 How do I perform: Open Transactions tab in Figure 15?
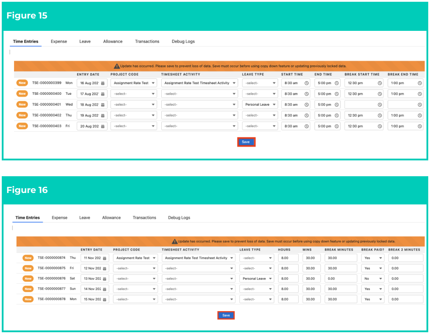click(147, 41)
